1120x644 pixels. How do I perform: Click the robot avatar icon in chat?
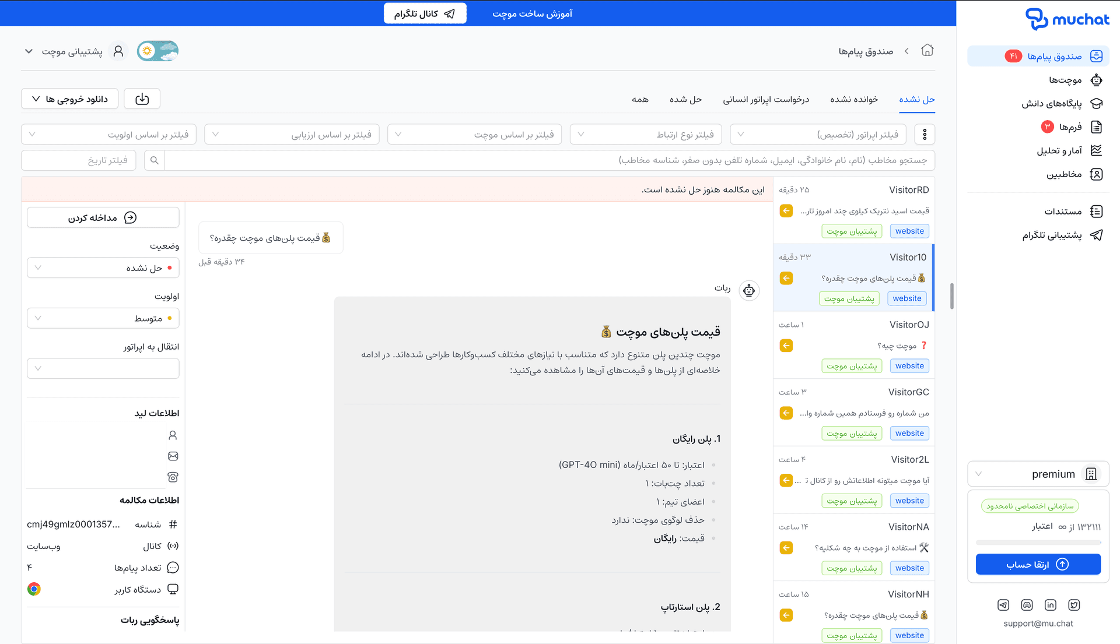pyautogui.click(x=749, y=290)
